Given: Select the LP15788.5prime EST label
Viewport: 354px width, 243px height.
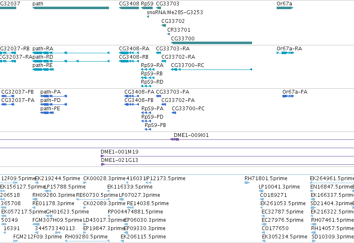Looking at the screenshot, I should (65, 187).
